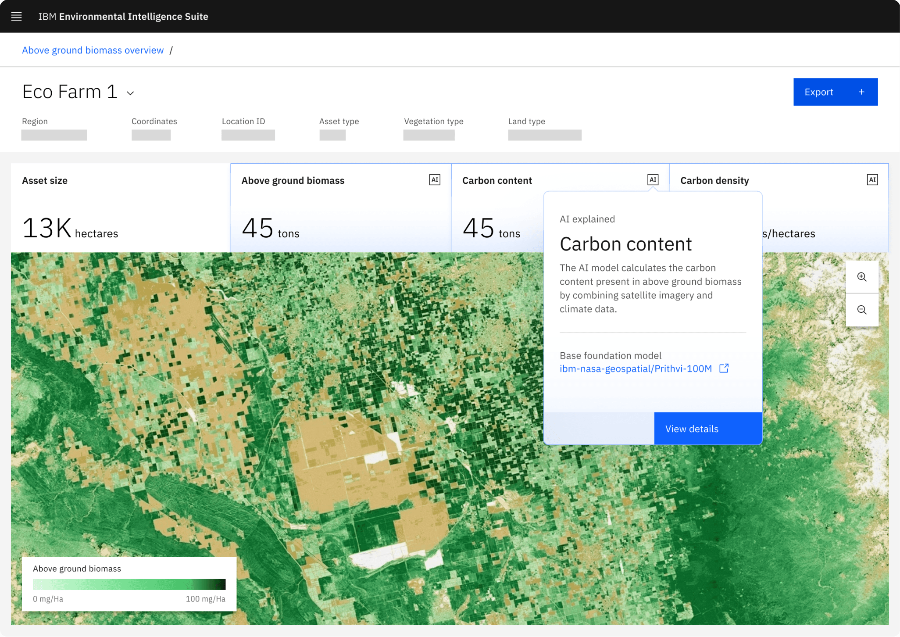Open Above ground biomass overview breadcrumb

(93, 50)
